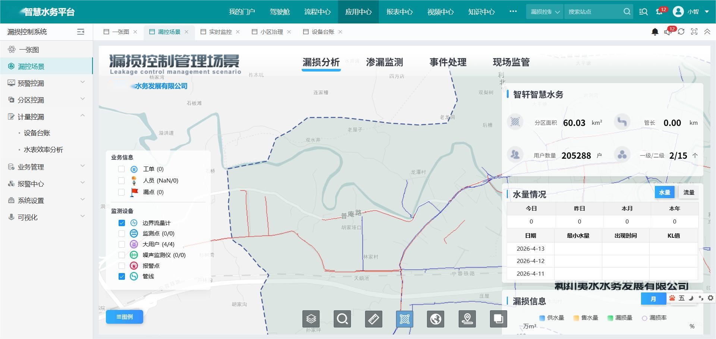Click the paw icon in floating toolbar
The height and width of the screenshot is (339, 716).
pos(672,298)
